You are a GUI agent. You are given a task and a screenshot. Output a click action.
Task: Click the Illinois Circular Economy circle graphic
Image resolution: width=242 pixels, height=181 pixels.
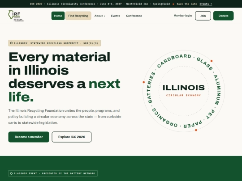(184, 91)
